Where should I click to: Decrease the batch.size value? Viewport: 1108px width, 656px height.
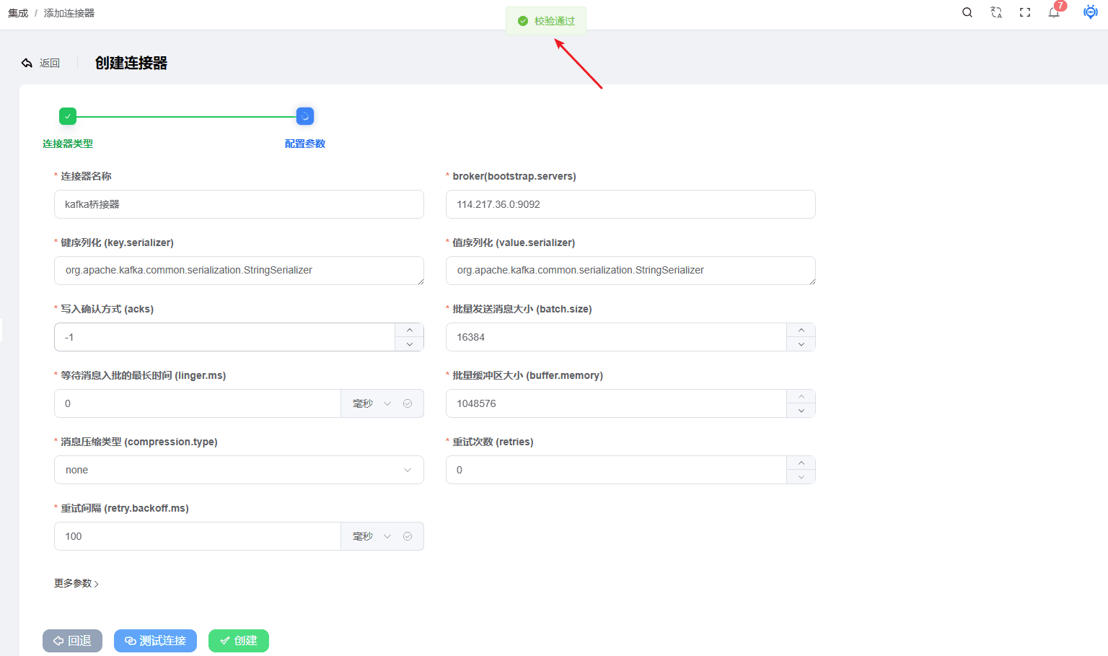click(801, 344)
